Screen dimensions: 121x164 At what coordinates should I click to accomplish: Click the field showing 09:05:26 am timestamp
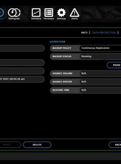(22, 79)
